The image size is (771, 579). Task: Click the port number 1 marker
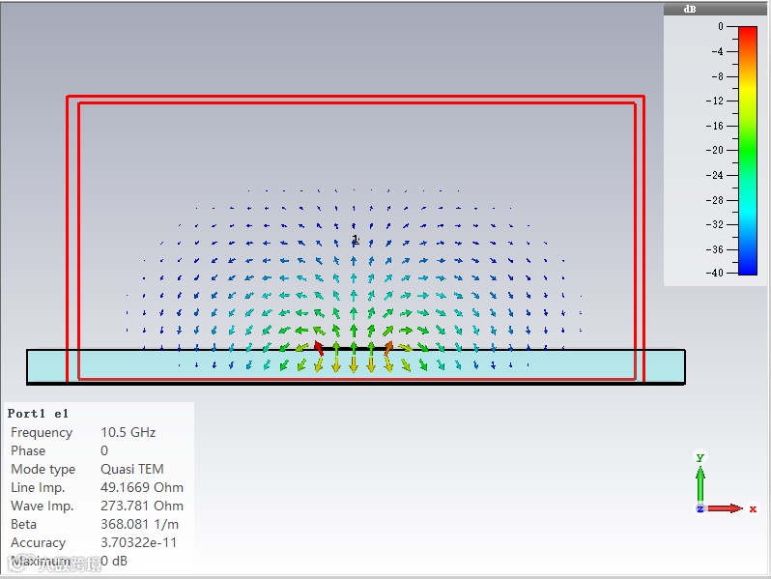point(356,240)
